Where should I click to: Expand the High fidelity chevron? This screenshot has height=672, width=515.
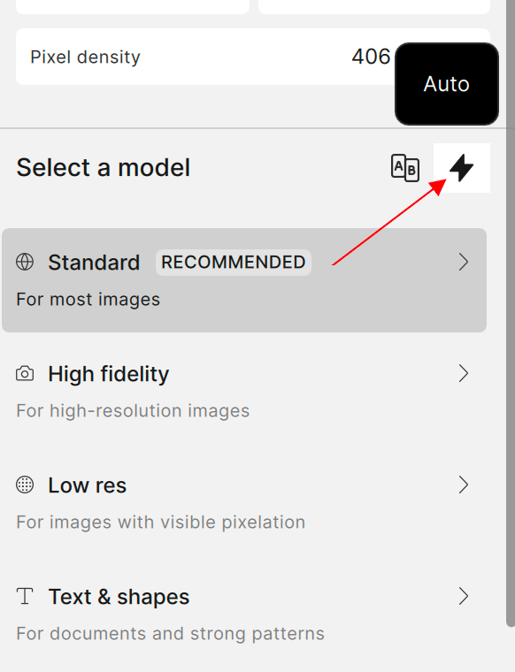coord(463,373)
